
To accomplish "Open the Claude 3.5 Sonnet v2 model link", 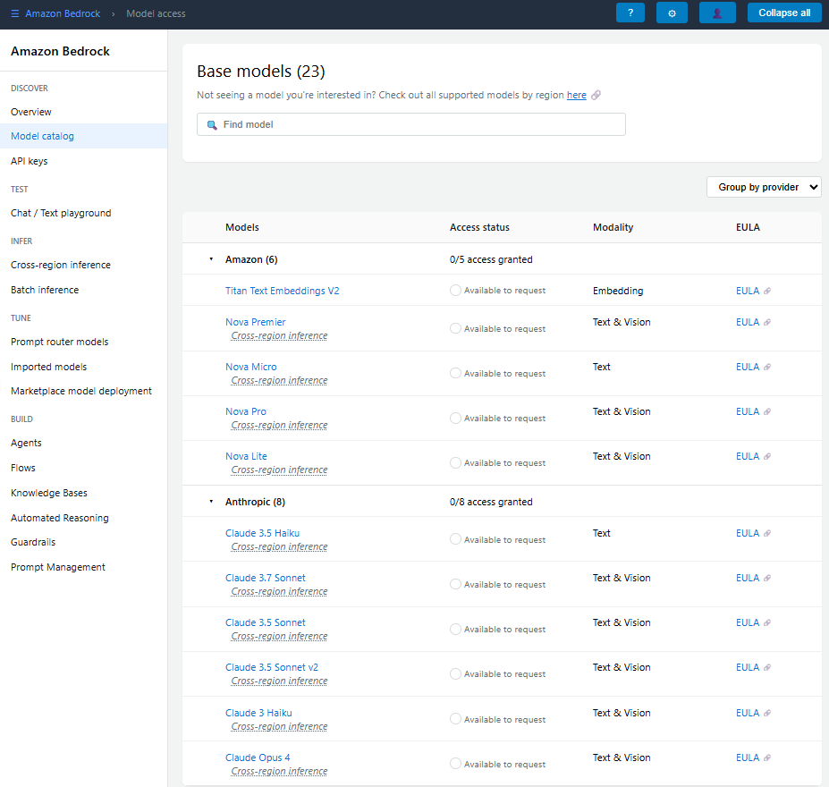I will click(272, 667).
